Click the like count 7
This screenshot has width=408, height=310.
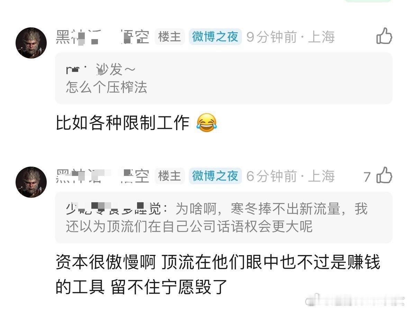(367, 177)
